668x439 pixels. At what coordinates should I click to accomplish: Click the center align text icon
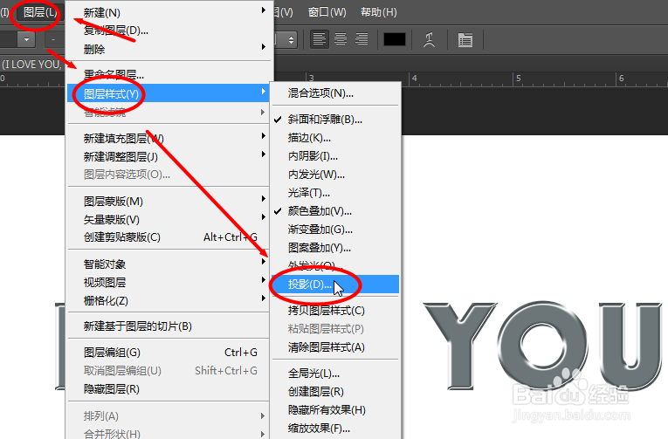click(341, 39)
